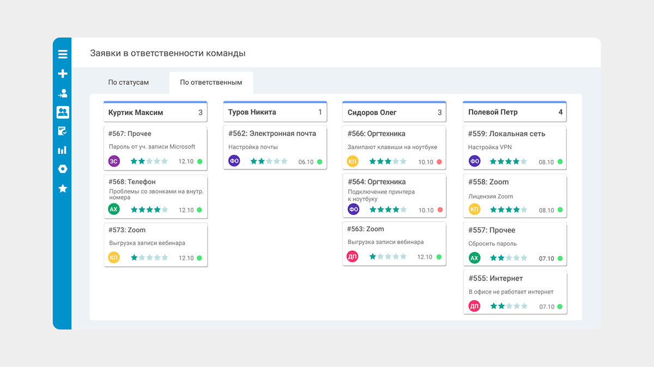Image resolution: width=654 pixels, height=367 pixels.
Task: Select the По ответственным tab
Action: [211, 83]
